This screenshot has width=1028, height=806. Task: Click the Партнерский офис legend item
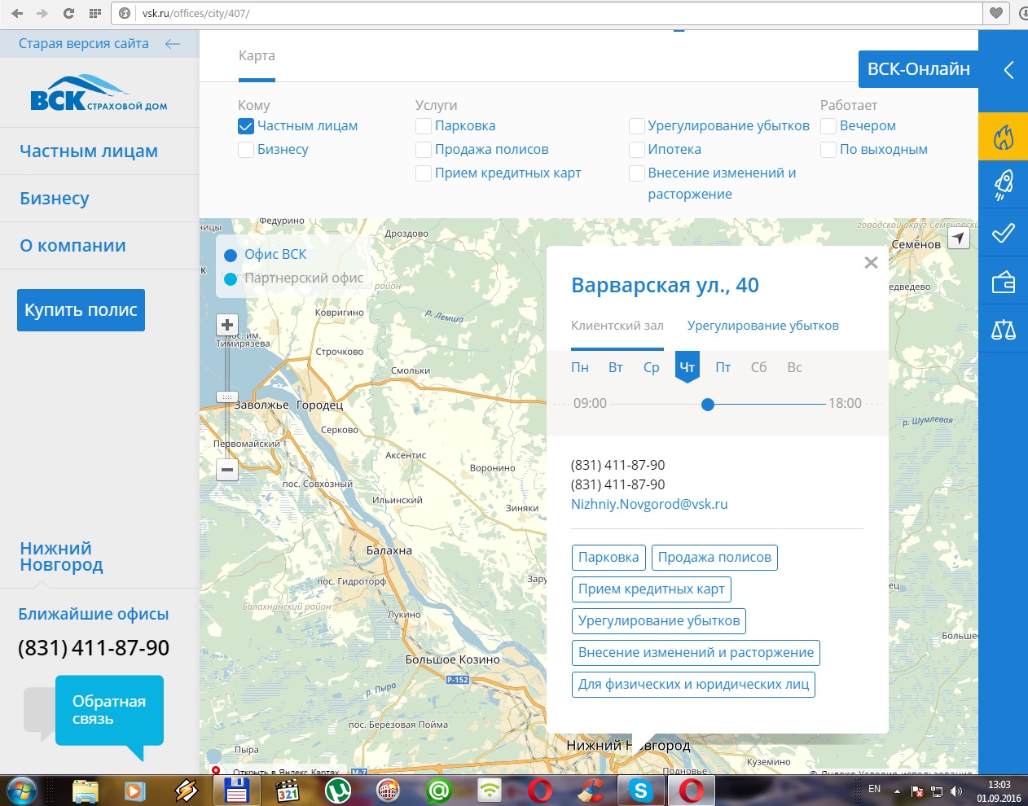coord(293,278)
